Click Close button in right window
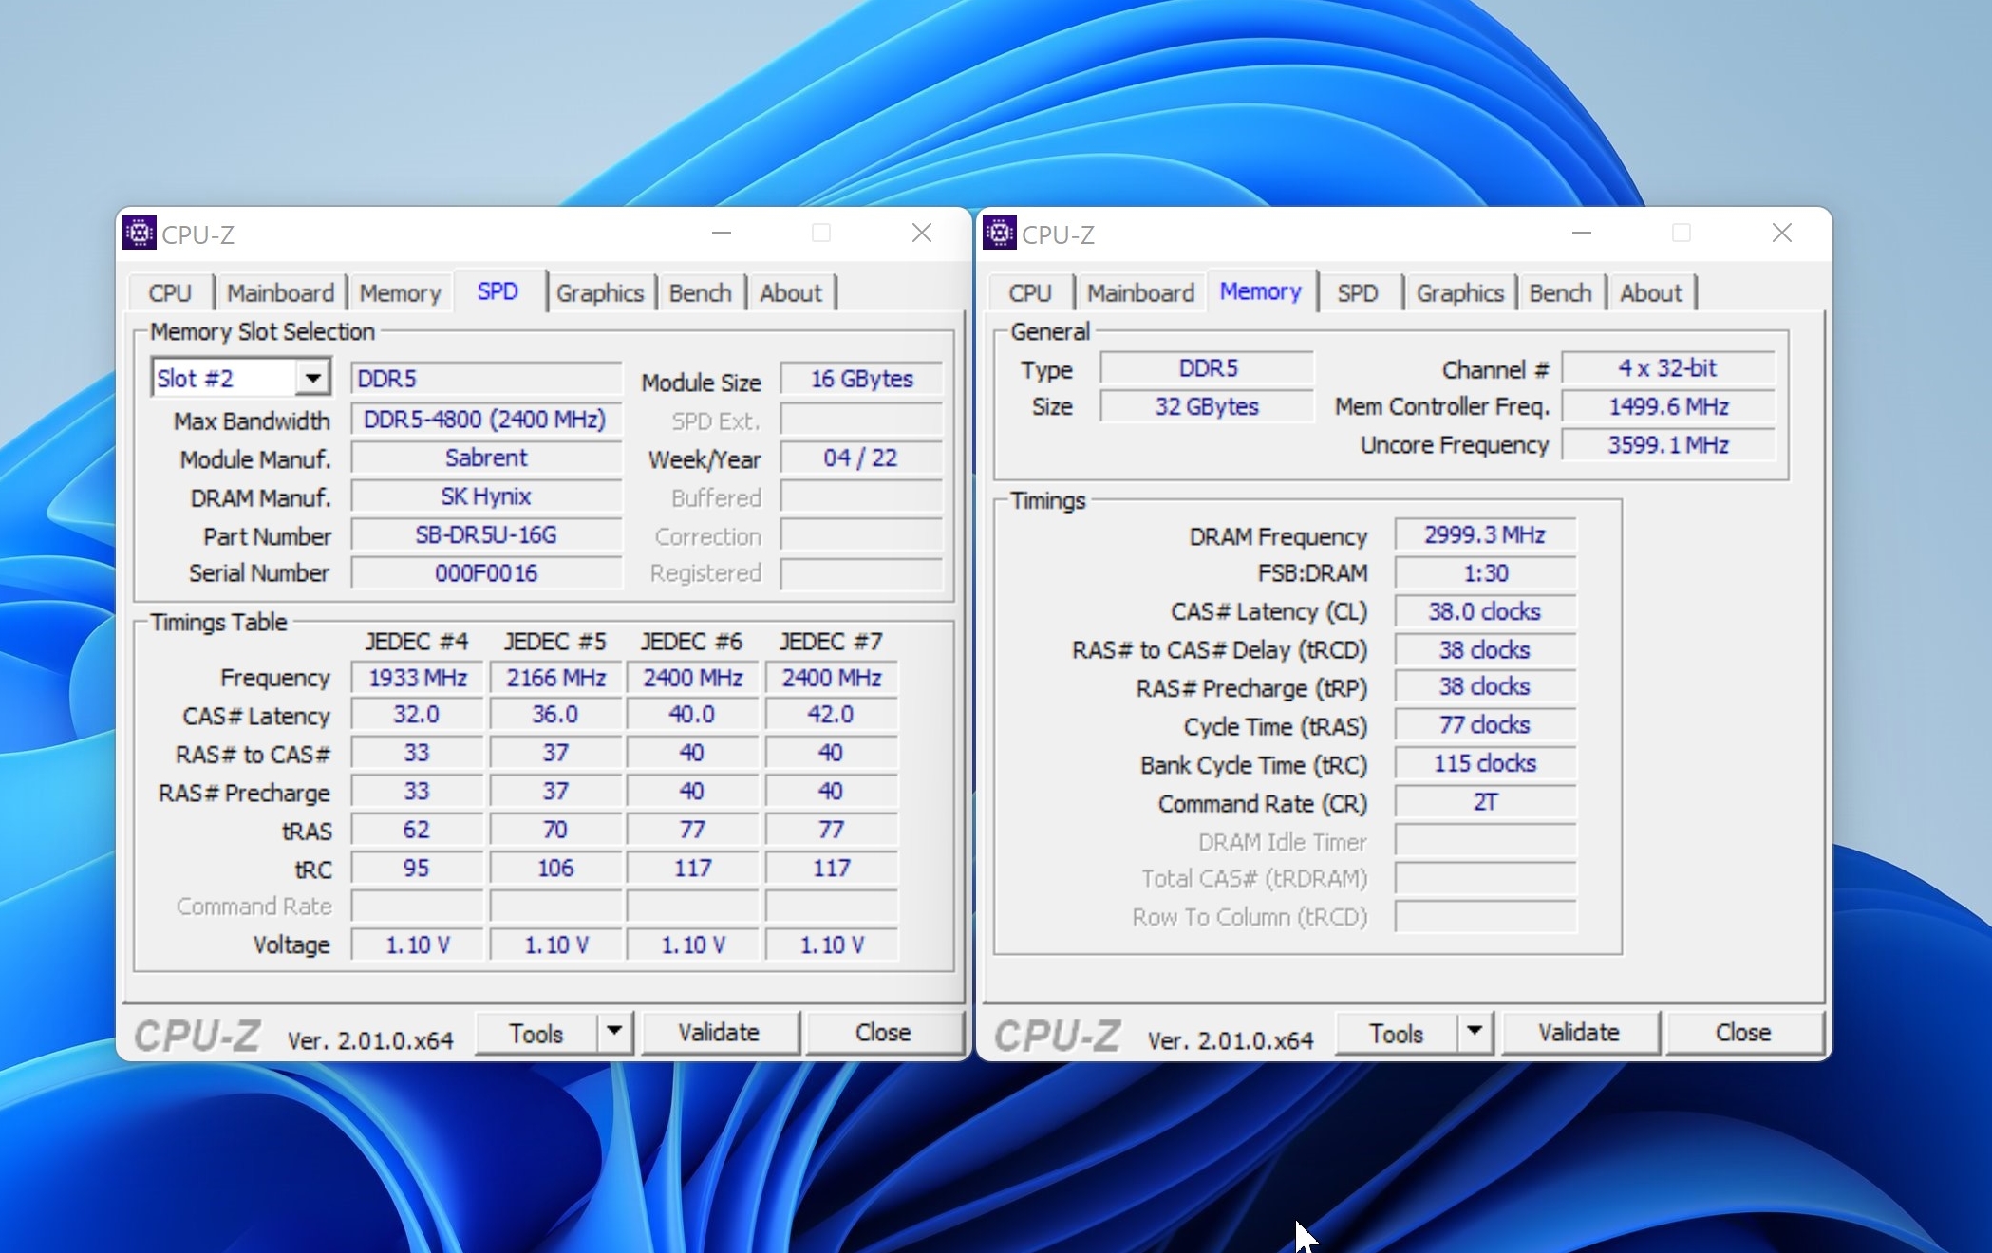Image resolution: width=1992 pixels, height=1253 pixels. pyautogui.click(x=1743, y=1033)
